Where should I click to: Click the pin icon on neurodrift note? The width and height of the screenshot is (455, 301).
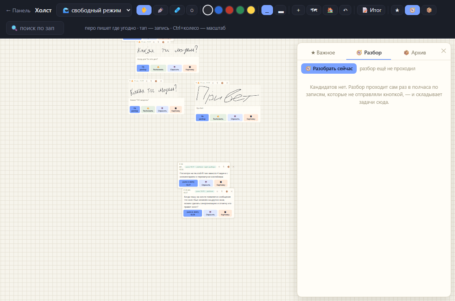(224, 167)
